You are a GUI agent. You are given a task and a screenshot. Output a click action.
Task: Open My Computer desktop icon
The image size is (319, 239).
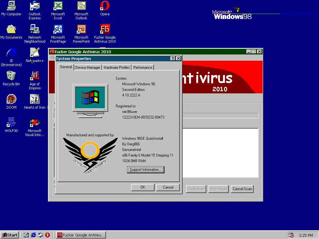(11, 8)
